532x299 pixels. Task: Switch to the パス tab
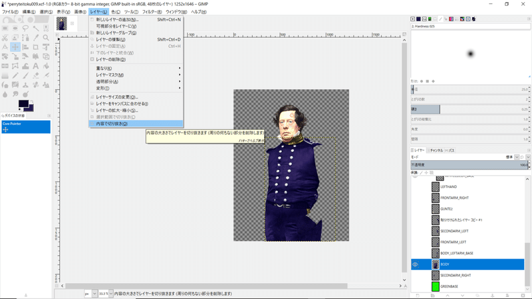pyautogui.click(x=450, y=150)
